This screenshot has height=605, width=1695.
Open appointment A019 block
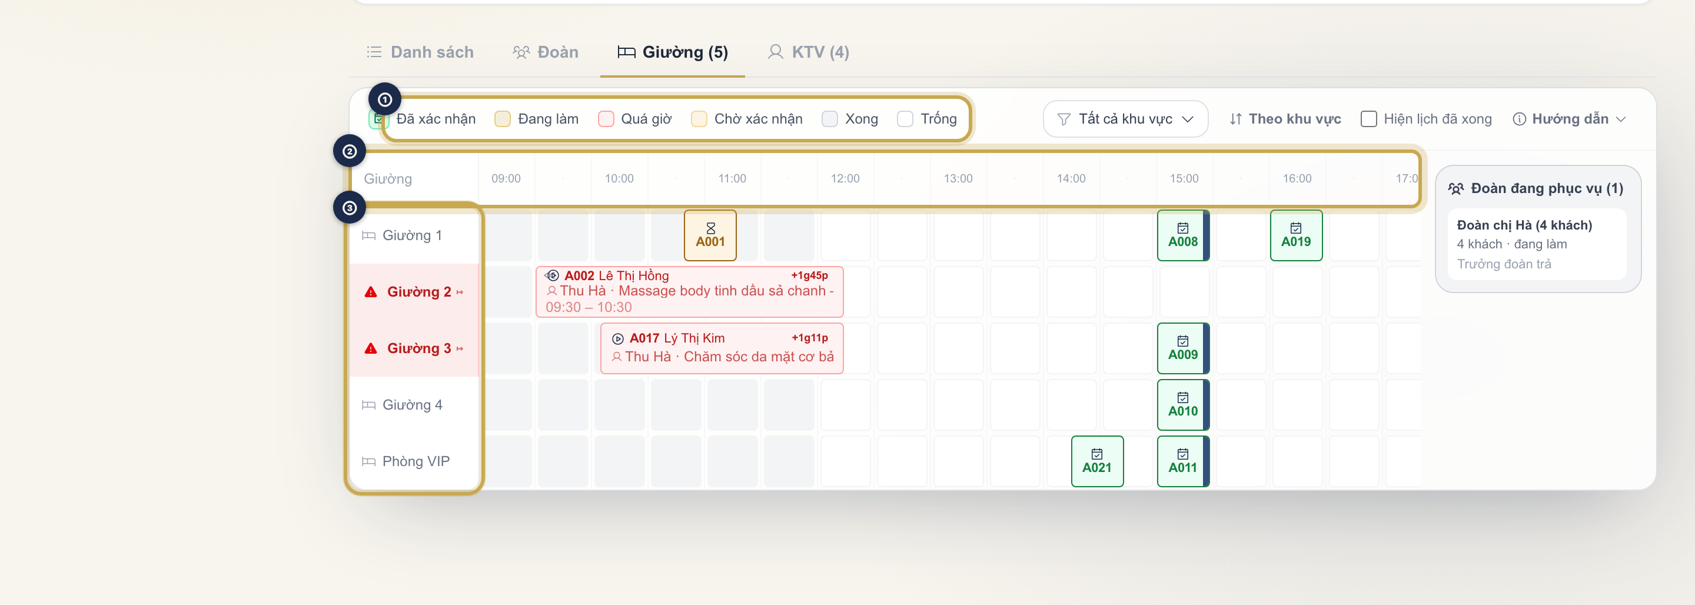[1295, 235]
